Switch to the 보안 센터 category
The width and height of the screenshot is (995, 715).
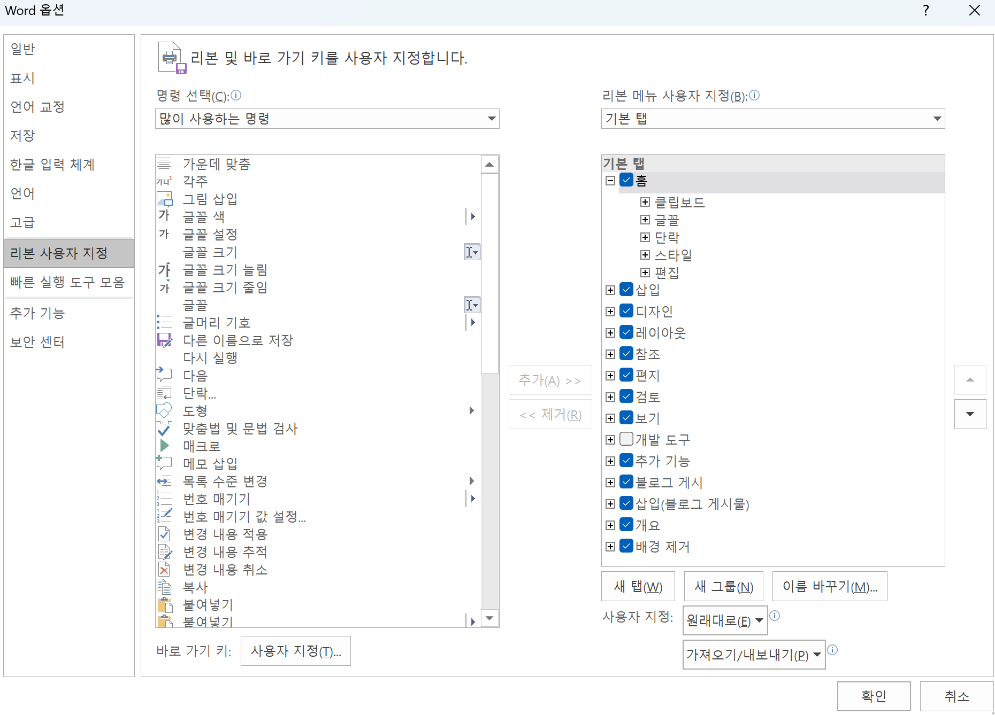(69, 342)
